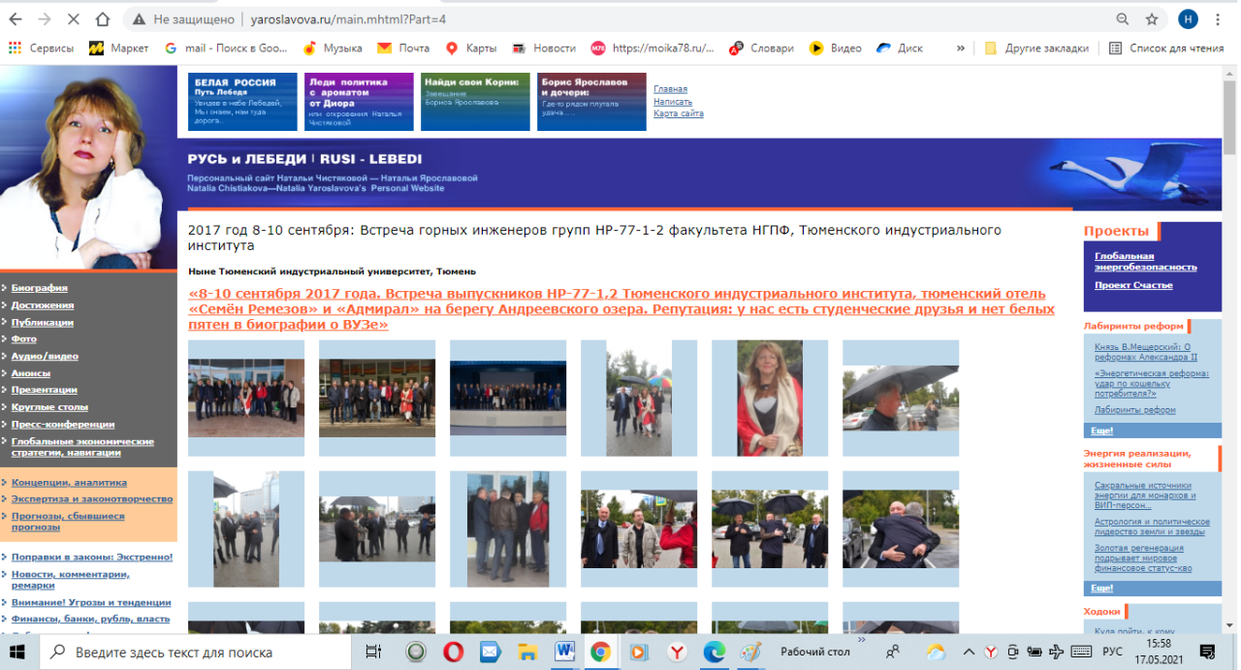Open the browser home page icon

(x=103, y=18)
